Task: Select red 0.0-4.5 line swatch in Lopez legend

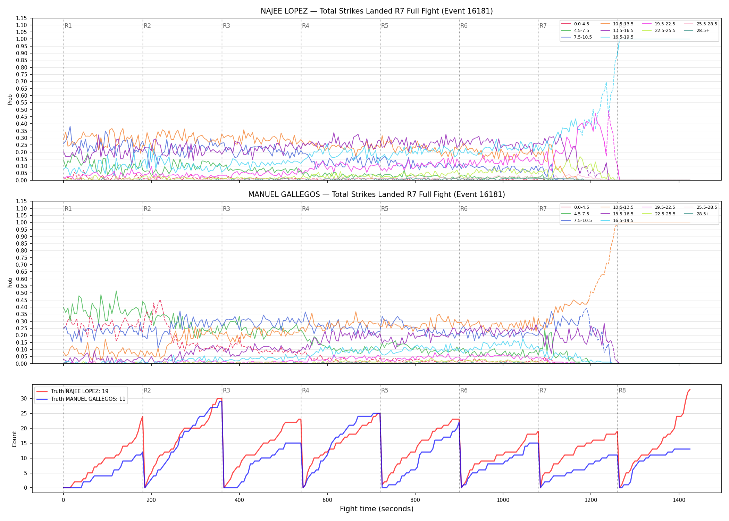Action: click(566, 24)
